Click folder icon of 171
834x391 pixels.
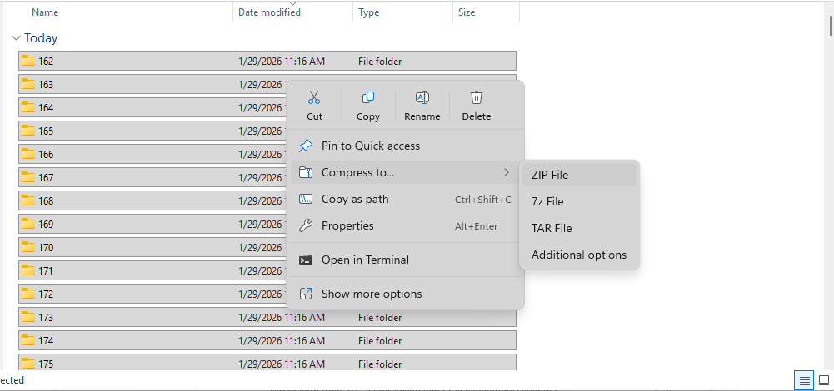pos(28,271)
